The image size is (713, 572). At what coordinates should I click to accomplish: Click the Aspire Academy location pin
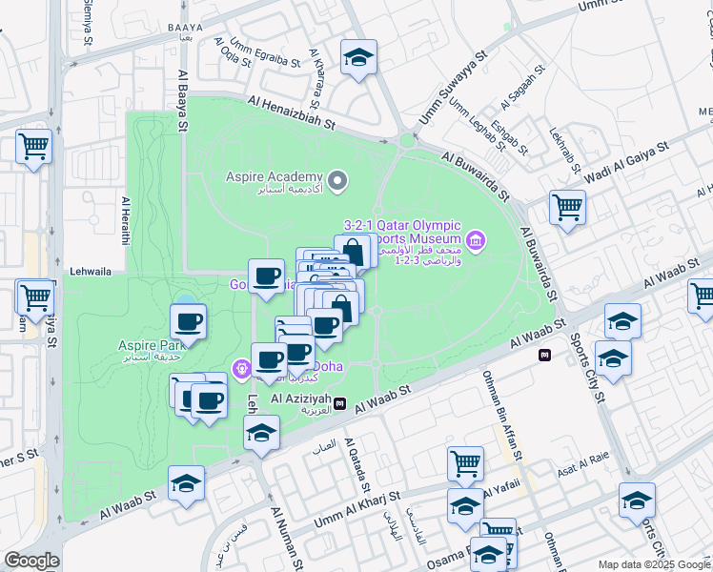(x=337, y=181)
